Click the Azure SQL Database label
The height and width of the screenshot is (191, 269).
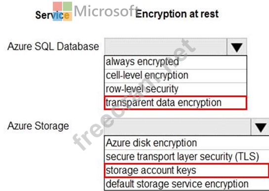[53, 46]
